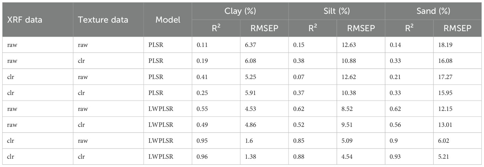Select the 'Model' column header

coord(168,20)
